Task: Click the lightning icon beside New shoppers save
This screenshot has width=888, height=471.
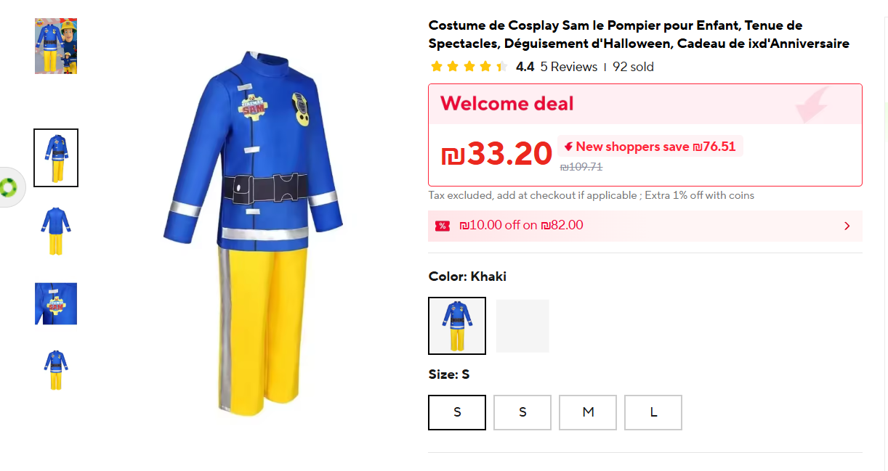Action: (568, 147)
